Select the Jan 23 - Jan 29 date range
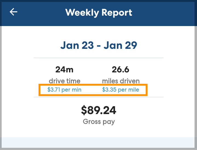The image size is (197, 150). point(99,45)
